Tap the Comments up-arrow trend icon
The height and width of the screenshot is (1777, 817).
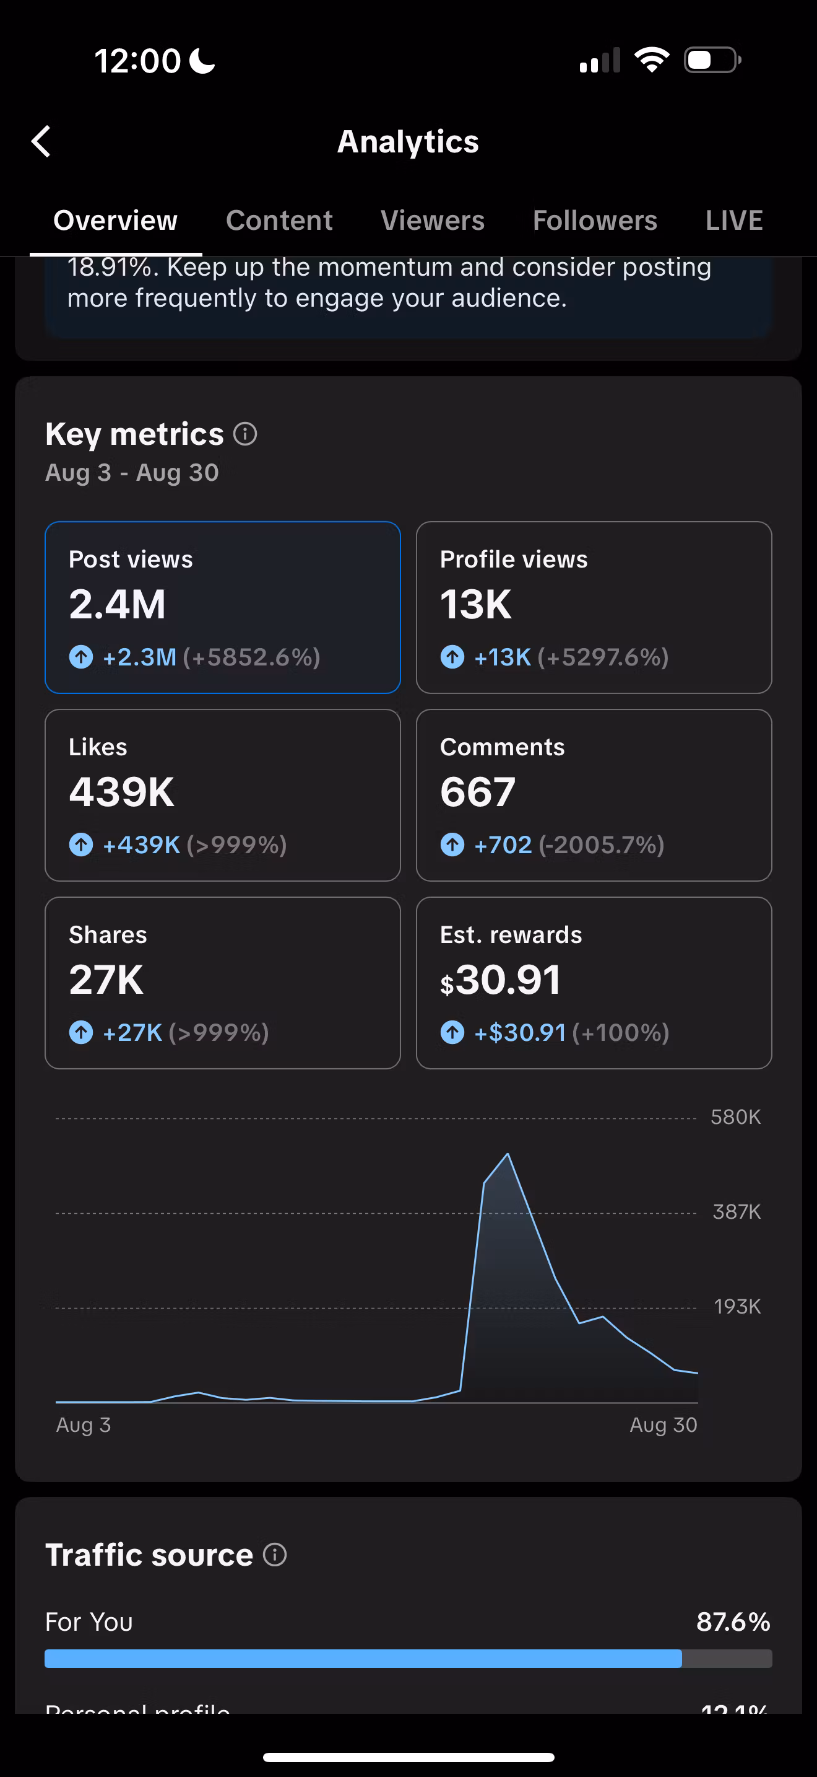tap(452, 845)
